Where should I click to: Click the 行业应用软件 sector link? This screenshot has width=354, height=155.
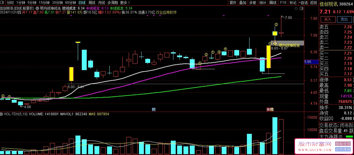(x=166, y=12)
